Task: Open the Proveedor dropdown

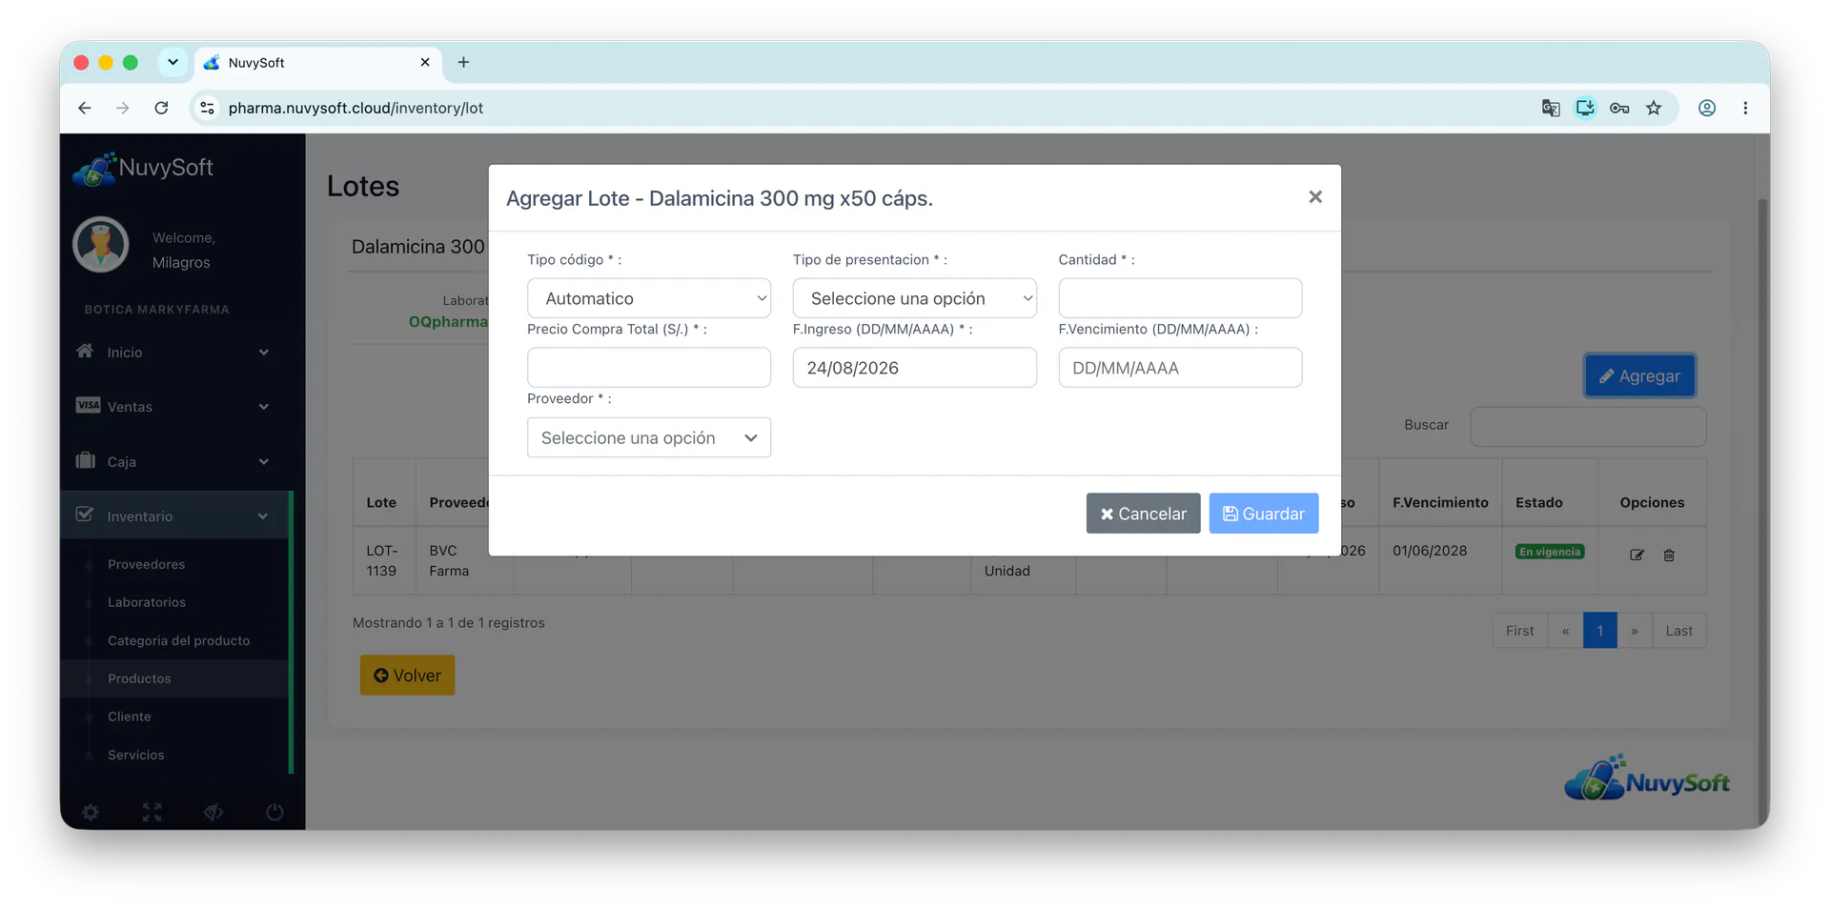Action: [x=649, y=437]
